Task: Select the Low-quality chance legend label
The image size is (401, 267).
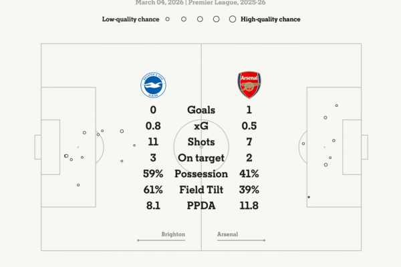Action: 130,19
